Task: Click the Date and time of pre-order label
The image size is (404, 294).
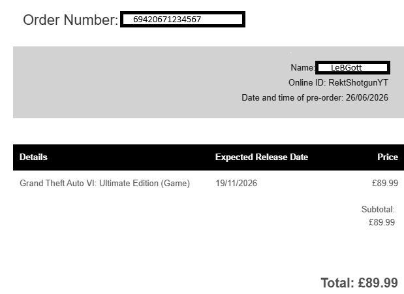Action: point(292,98)
